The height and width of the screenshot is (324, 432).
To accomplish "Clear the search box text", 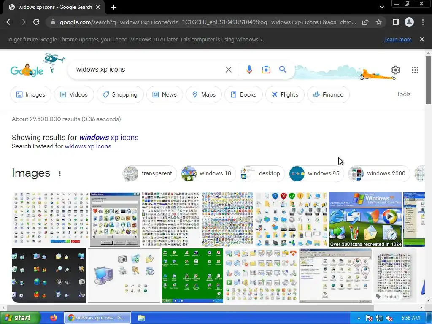I will click(228, 70).
